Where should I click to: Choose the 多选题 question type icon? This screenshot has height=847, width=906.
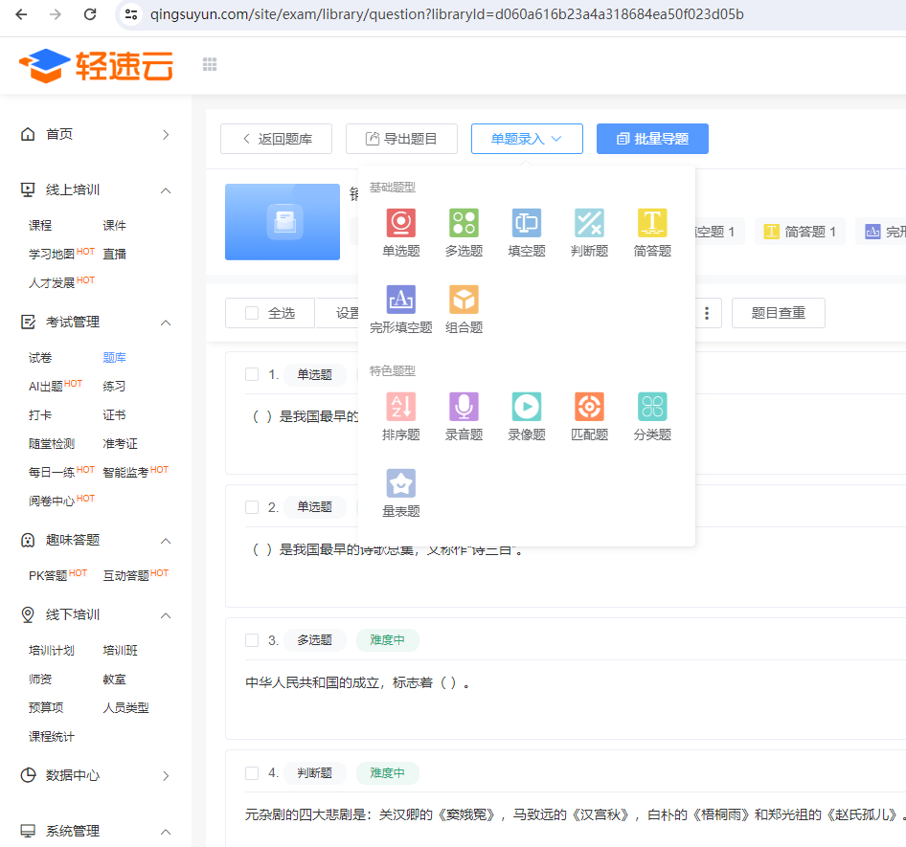(464, 223)
